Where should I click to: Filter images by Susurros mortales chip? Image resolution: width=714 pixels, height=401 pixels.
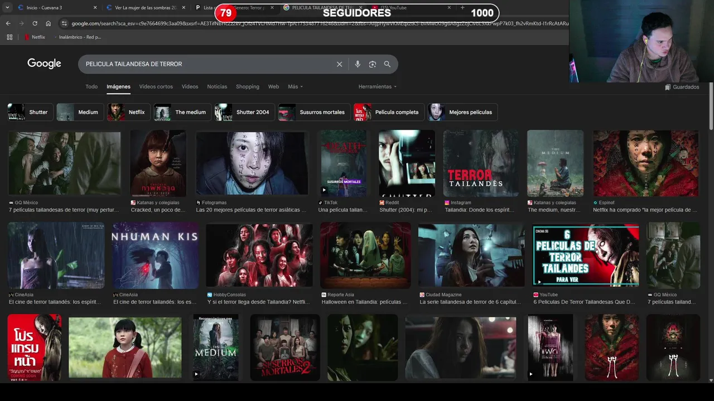tap(313, 112)
